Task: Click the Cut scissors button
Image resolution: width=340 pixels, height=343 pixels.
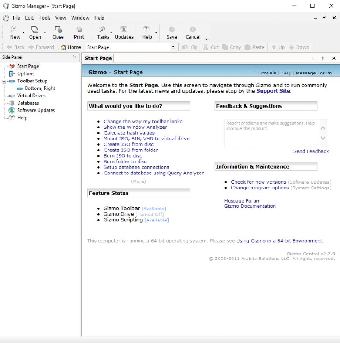Action: [x=211, y=47]
